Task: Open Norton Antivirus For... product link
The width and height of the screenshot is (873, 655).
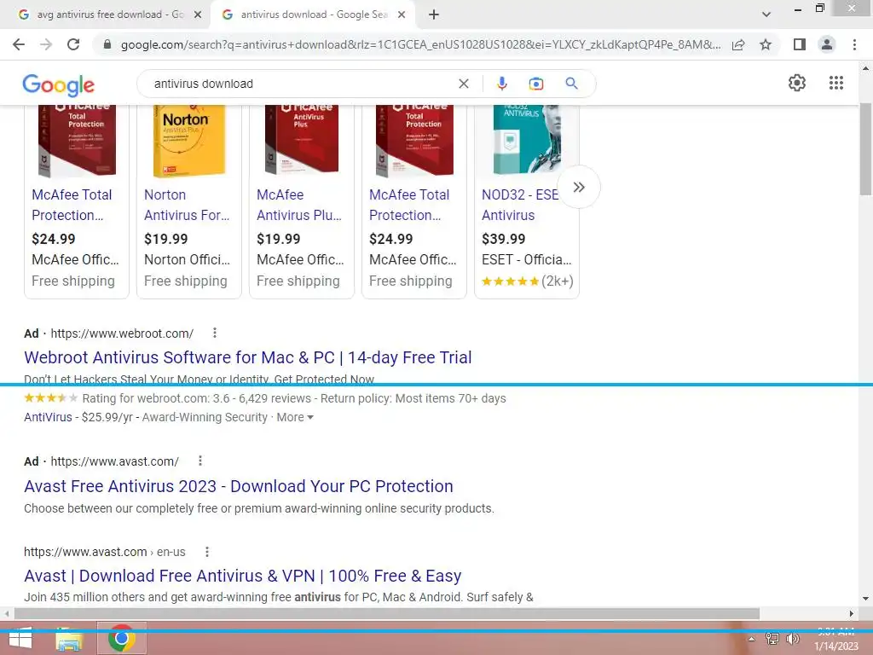Action: click(187, 205)
